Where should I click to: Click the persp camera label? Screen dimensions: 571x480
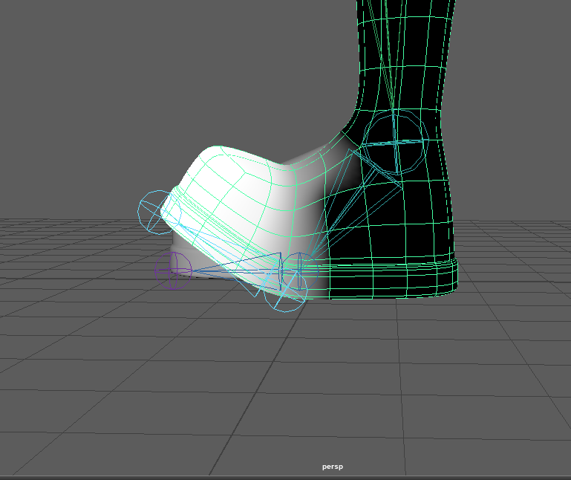333,467
